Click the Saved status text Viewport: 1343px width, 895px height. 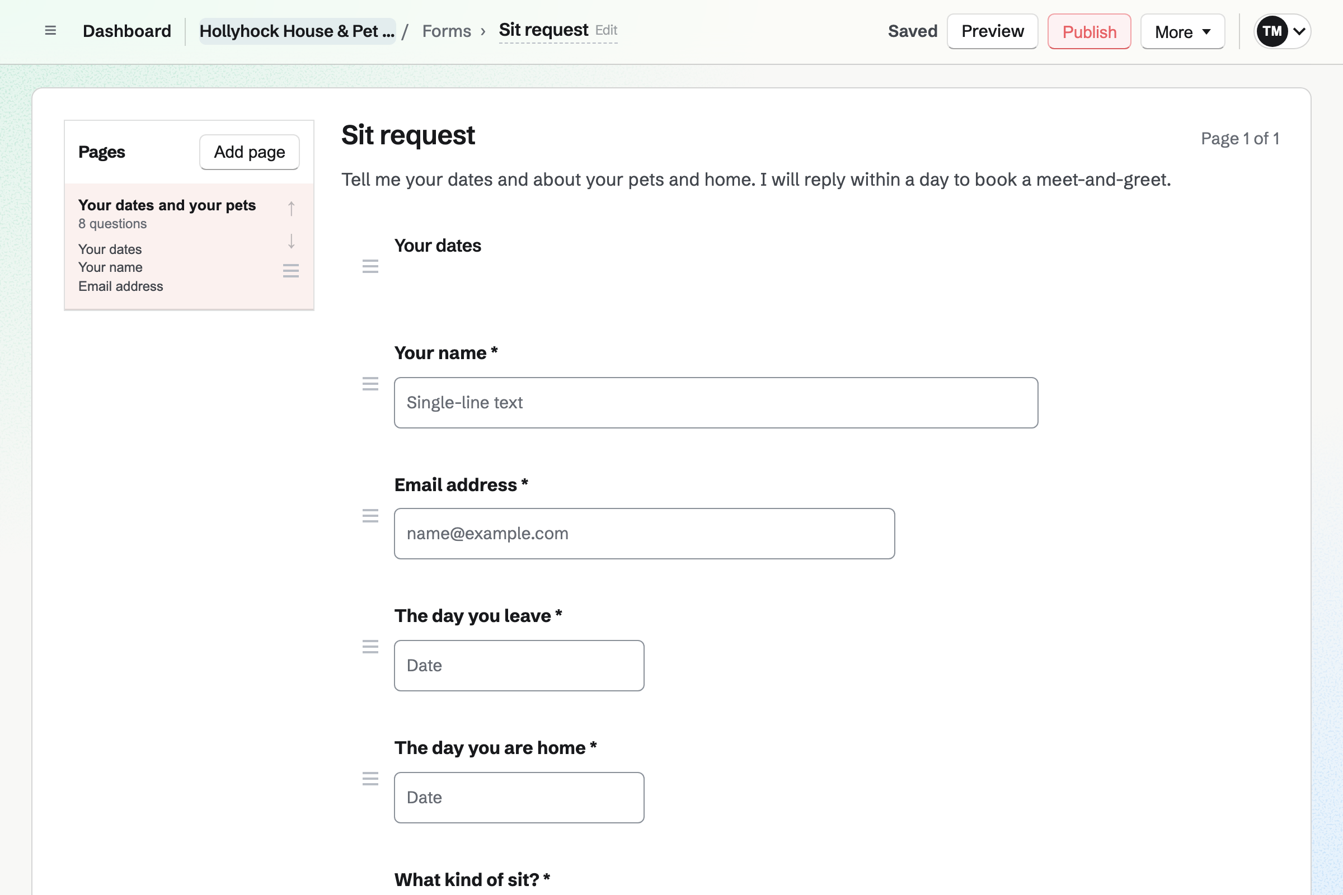coord(913,31)
